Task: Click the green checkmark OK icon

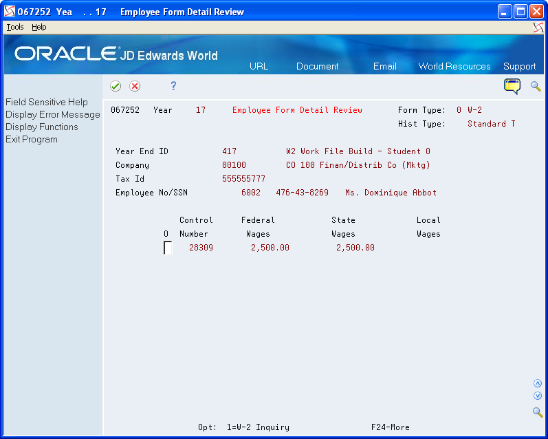Action: (x=116, y=86)
